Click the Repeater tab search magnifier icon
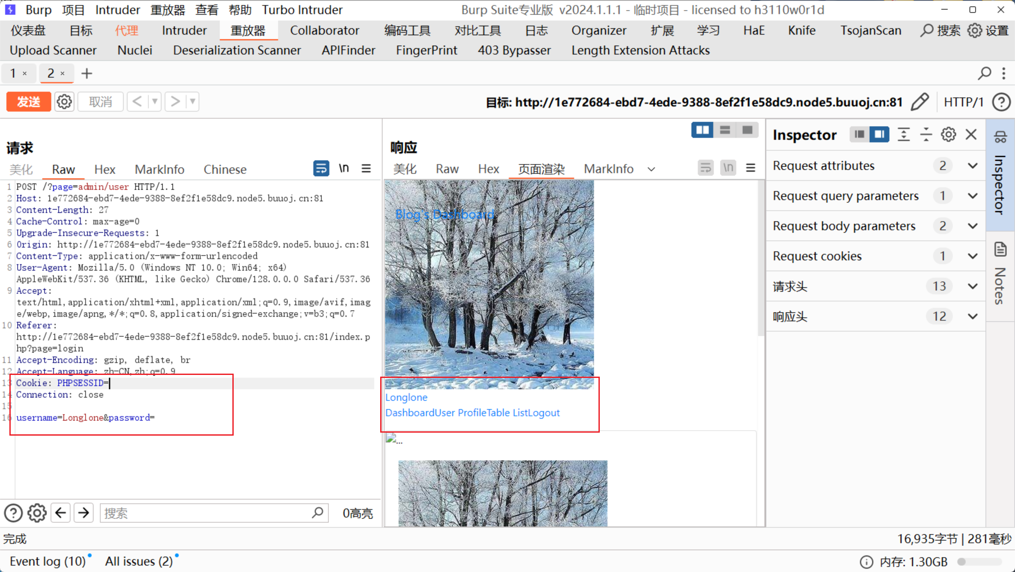1015x572 pixels. coord(984,74)
